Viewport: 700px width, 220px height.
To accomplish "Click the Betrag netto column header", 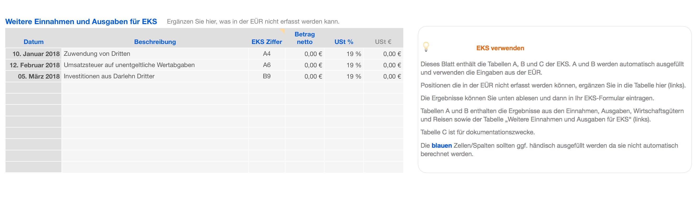I will point(304,38).
